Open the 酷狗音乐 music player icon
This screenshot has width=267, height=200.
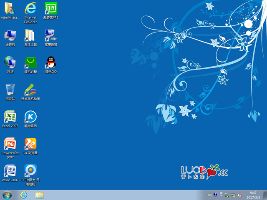click(x=30, y=117)
